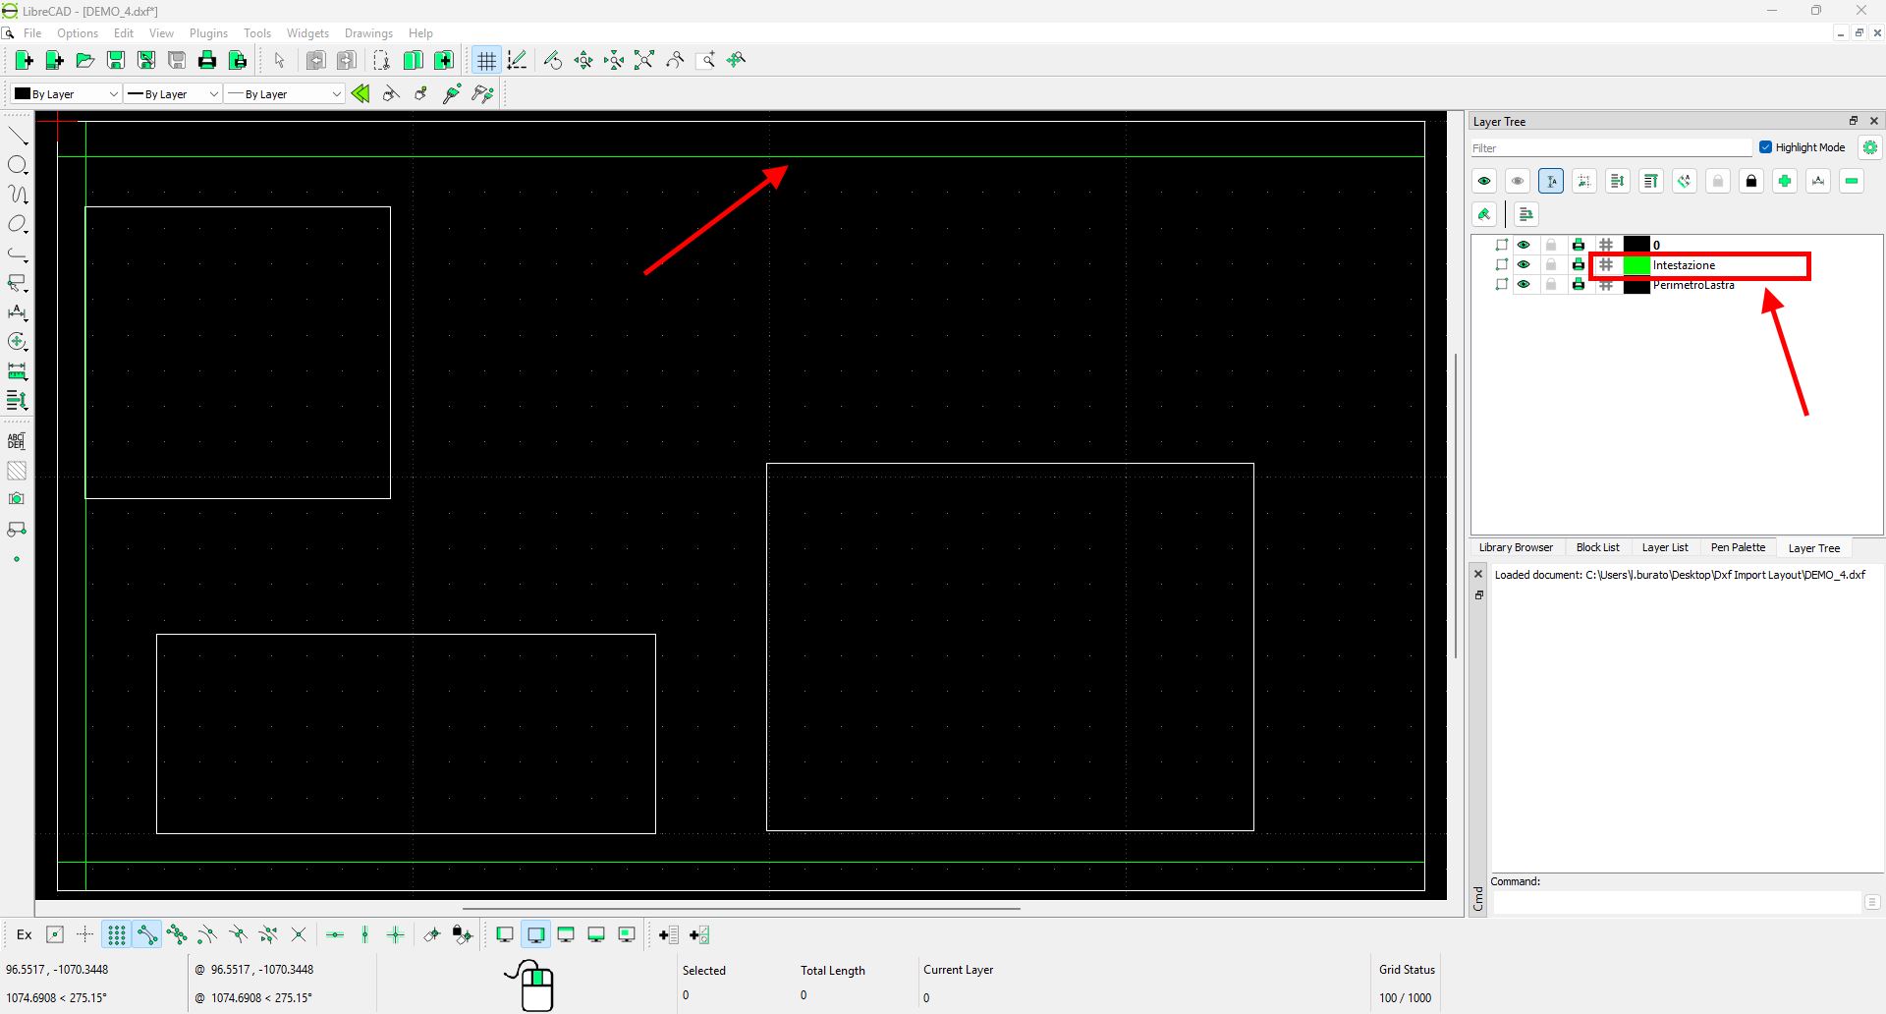Toggle visibility eye of layer 0
This screenshot has height=1014, width=1886.
point(1524,245)
